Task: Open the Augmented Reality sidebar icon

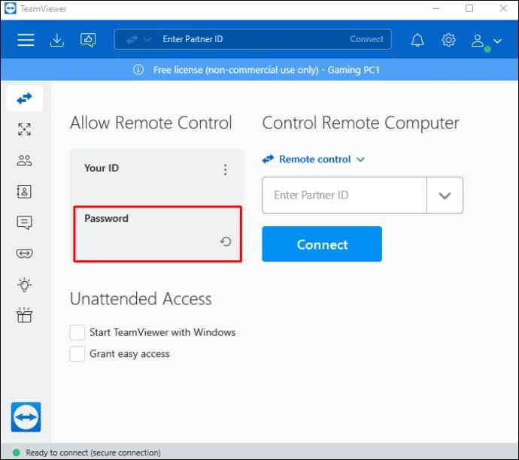Action: (x=25, y=253)
